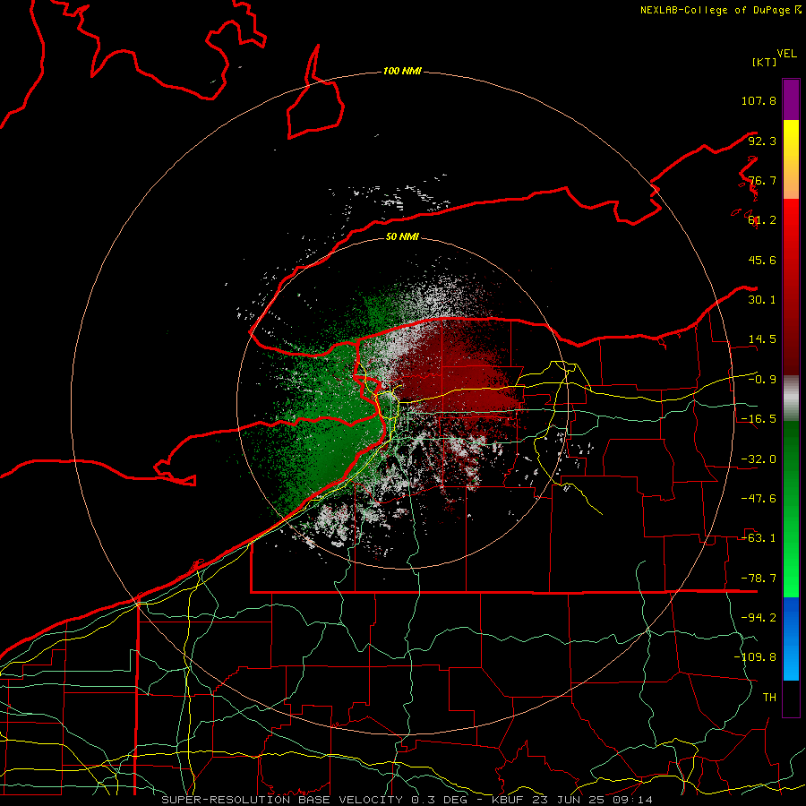Click the -47.6 velocity scale value
The image size is (806, 806).
[759, 499]
